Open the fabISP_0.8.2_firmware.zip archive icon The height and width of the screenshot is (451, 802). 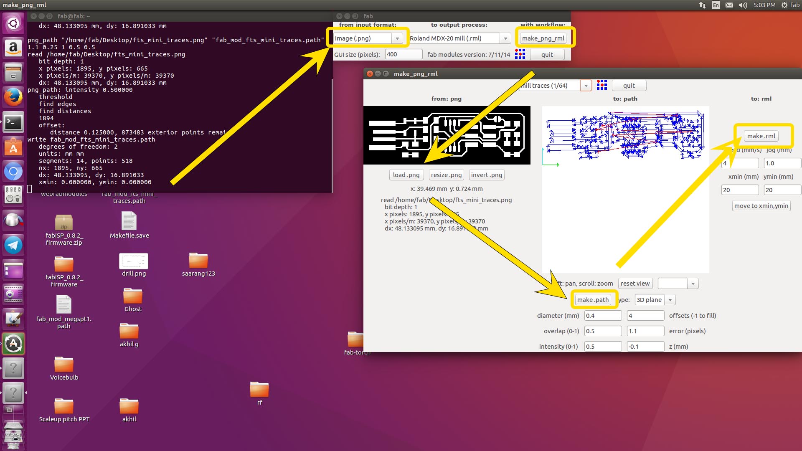[64, 223]
